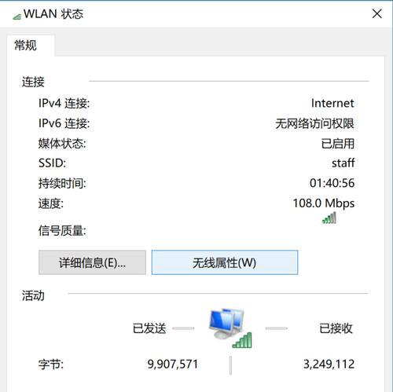Close the WLAN 状态 dialog

(376, 13)
